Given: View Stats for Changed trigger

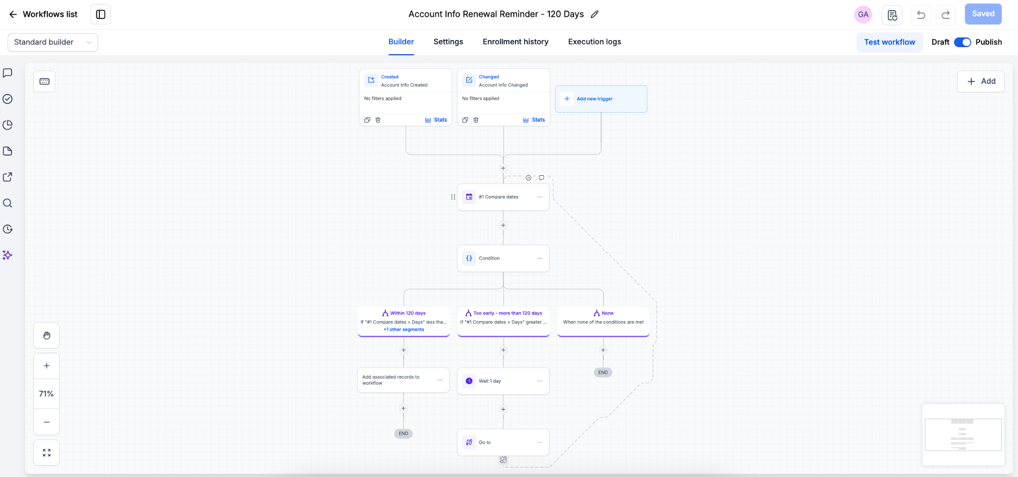Looking at the screenshot, I should 534,120.
